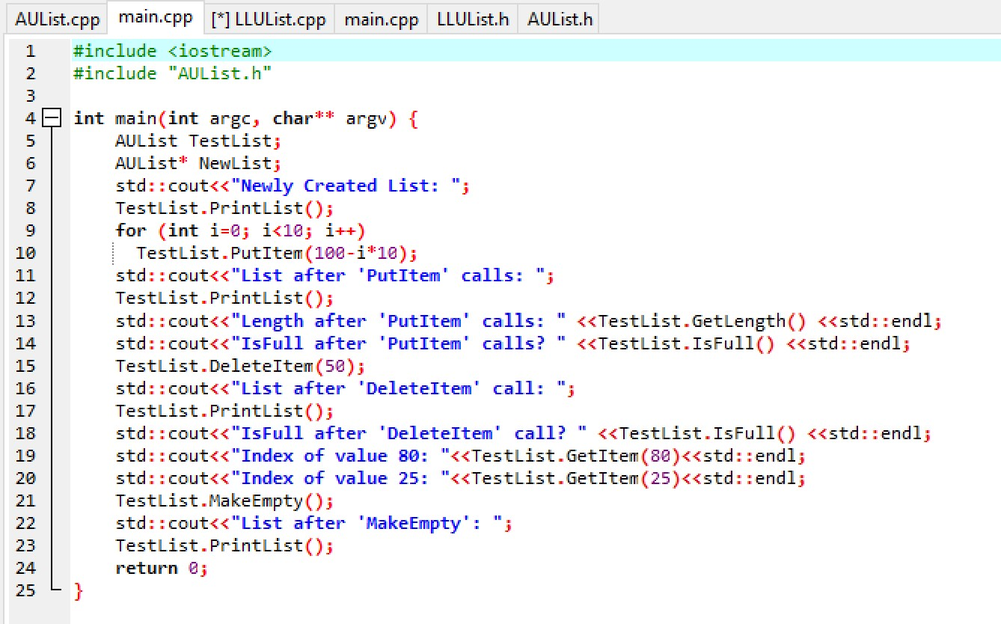
Task: Click 'TestList.PrintList();' on line 17
Action: tap(225, 411)
